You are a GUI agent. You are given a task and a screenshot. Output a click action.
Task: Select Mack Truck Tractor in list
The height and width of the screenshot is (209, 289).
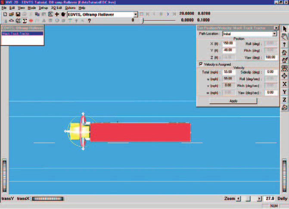pos(22,33)
